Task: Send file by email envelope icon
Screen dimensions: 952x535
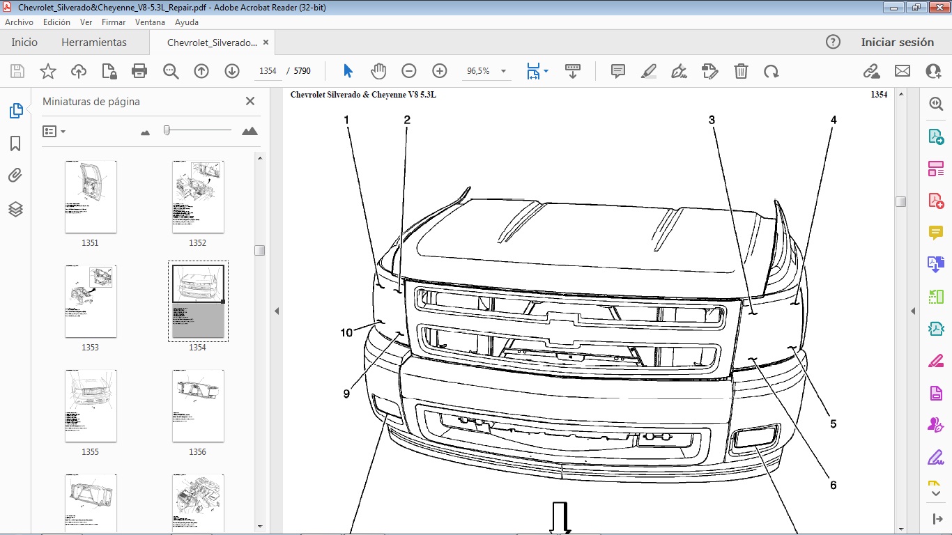Action: click(903, 71)
